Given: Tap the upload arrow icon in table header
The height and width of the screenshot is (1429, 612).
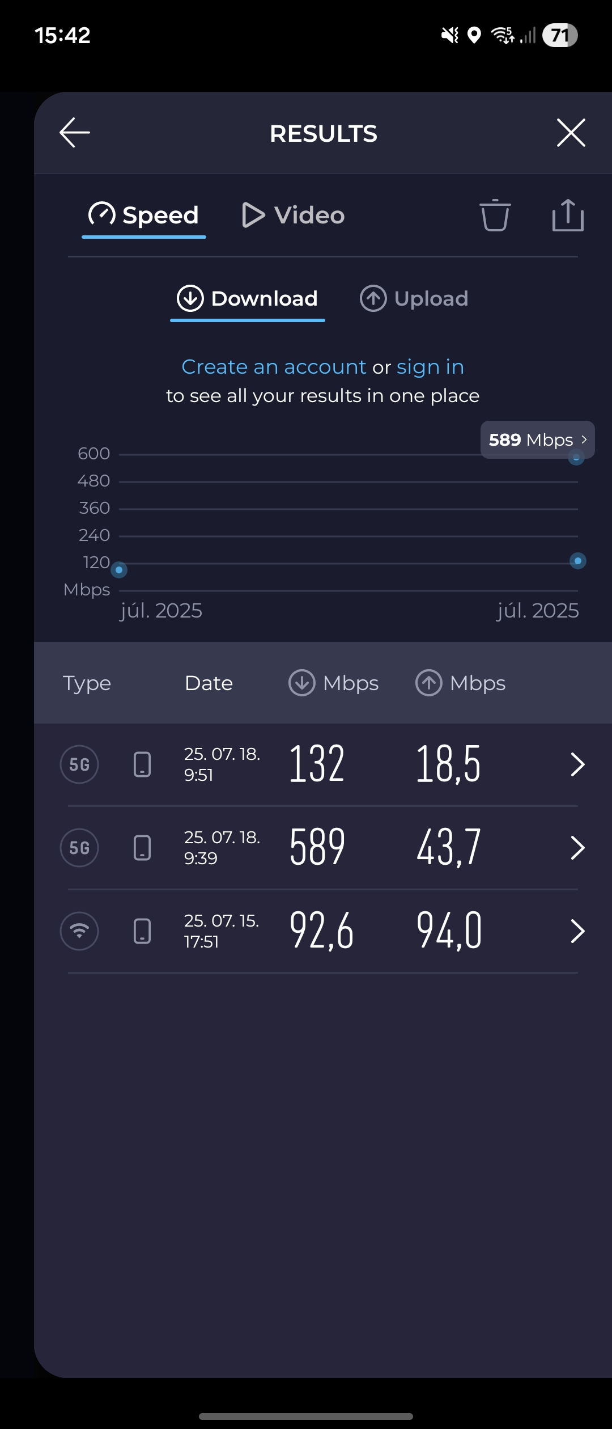Looking at the screenshot, I should (429, 683).
